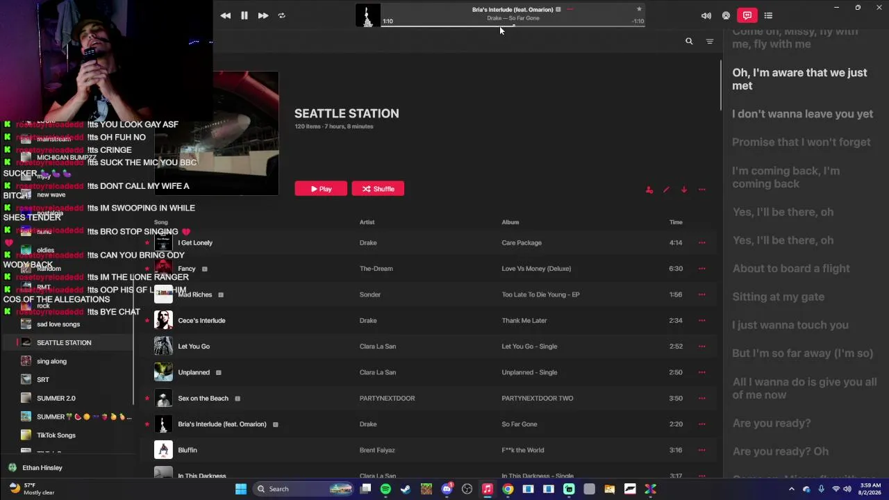The image size is (889, 500).
Task: Sort the track list by the Time column
Action: coord(676,222)
